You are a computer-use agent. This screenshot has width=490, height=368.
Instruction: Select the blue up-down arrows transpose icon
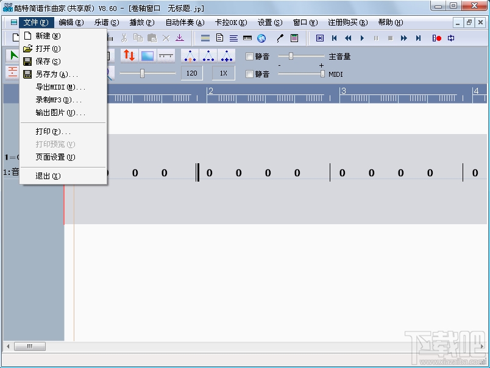[128, 55]
